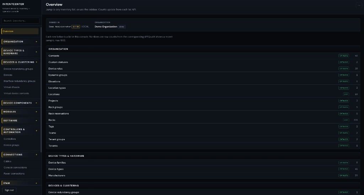Click the Manufacturers row
The height and width of the screenshot is (195, 364).
click(57, 175)
